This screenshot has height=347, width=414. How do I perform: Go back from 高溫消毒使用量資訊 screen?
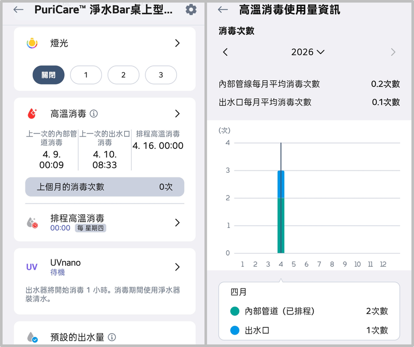tap(223, 10)
